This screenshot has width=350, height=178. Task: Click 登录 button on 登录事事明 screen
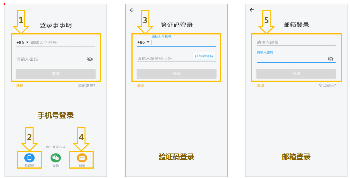point(56,74)
